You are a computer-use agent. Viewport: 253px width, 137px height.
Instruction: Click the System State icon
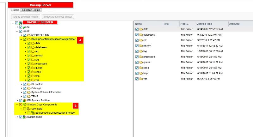(24, 117)
